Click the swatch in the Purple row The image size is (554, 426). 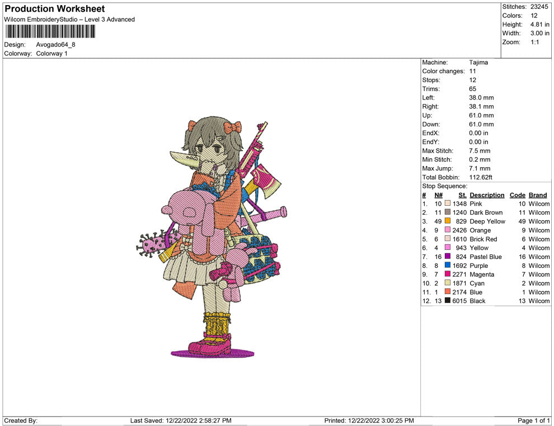point(448,265)
